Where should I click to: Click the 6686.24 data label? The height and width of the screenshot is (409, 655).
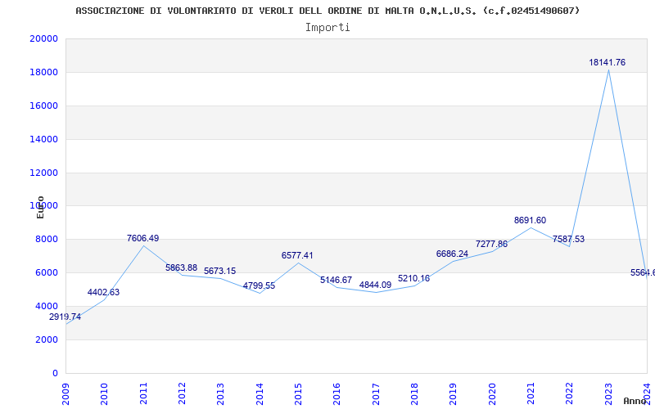pyautogui.click(x=453, y=254)
